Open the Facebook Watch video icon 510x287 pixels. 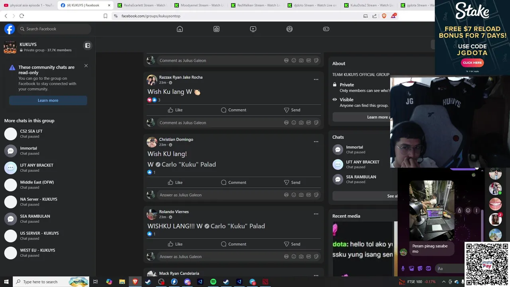pyautogui.click(x=253, y=29)
